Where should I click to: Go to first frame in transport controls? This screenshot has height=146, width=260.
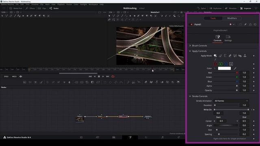point(90,77)
